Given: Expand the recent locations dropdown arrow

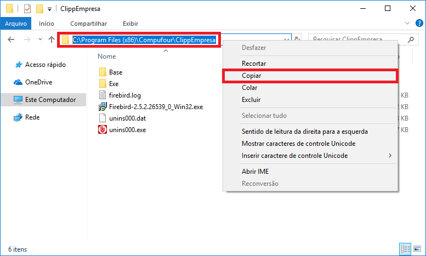Looking at the screenshot, I should pos(40,39).
